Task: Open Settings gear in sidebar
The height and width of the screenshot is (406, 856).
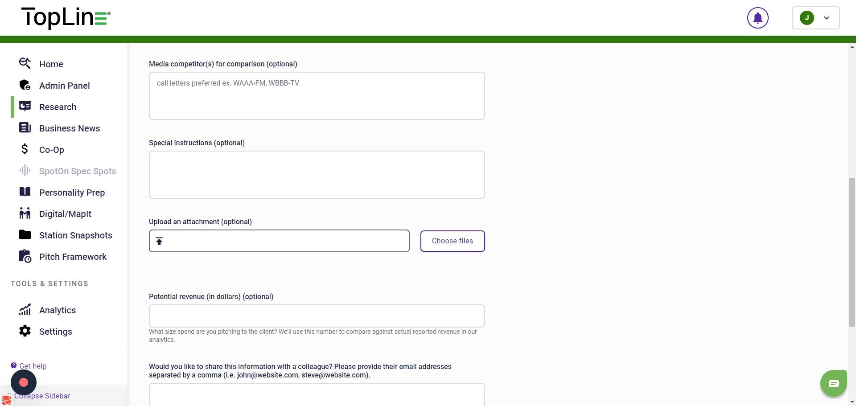Action: pos(25,331)
